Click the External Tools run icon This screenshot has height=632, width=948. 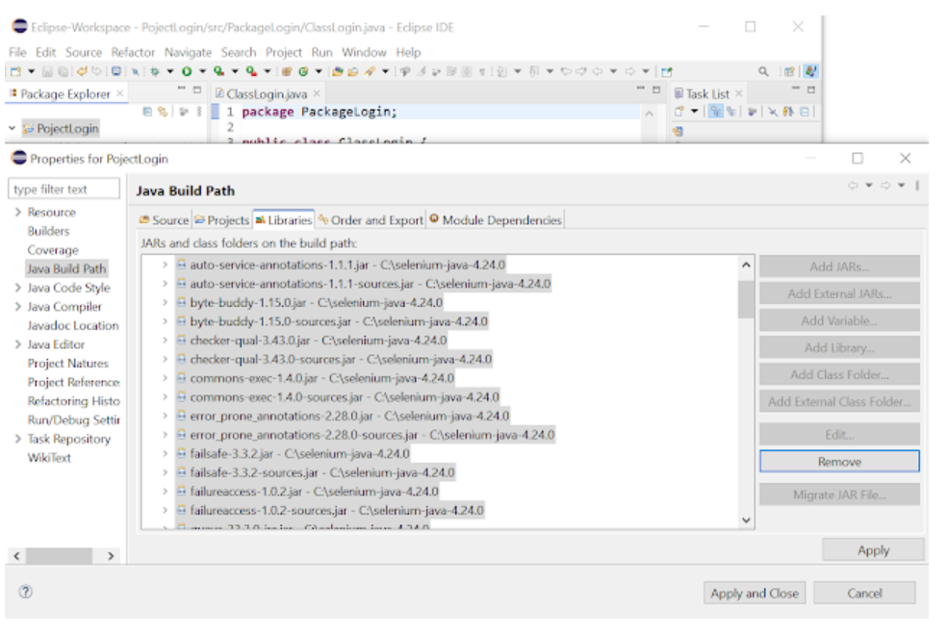tap(251, 71)
